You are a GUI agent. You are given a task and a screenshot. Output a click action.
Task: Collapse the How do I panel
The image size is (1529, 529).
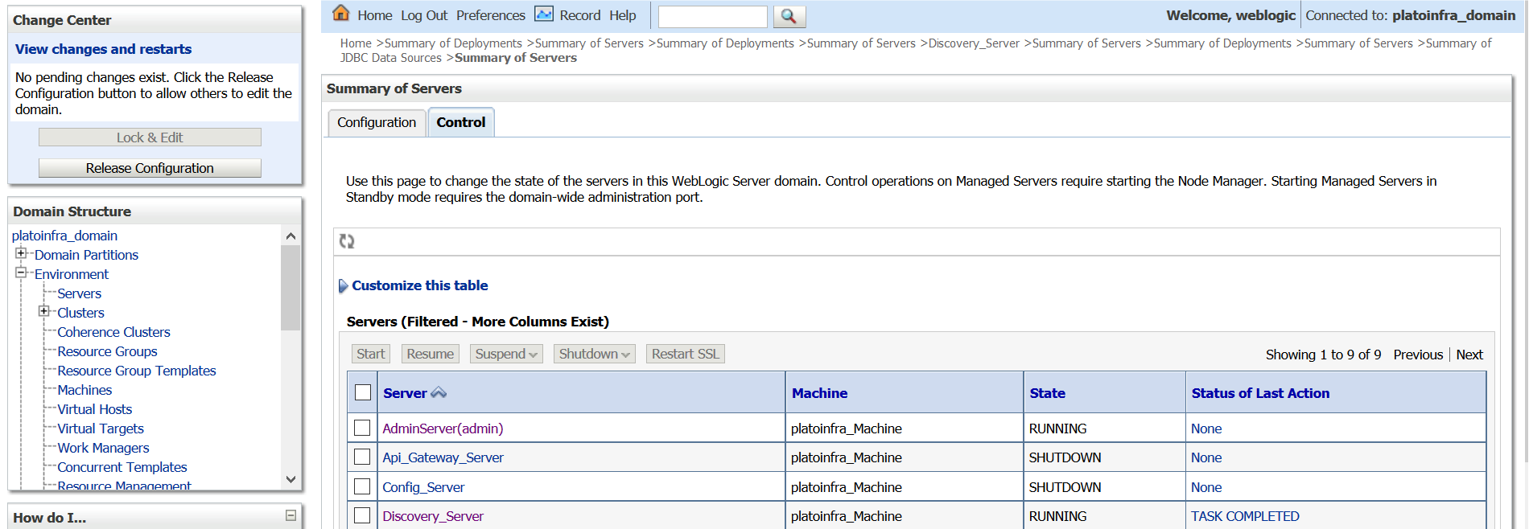tap(291, 515)
